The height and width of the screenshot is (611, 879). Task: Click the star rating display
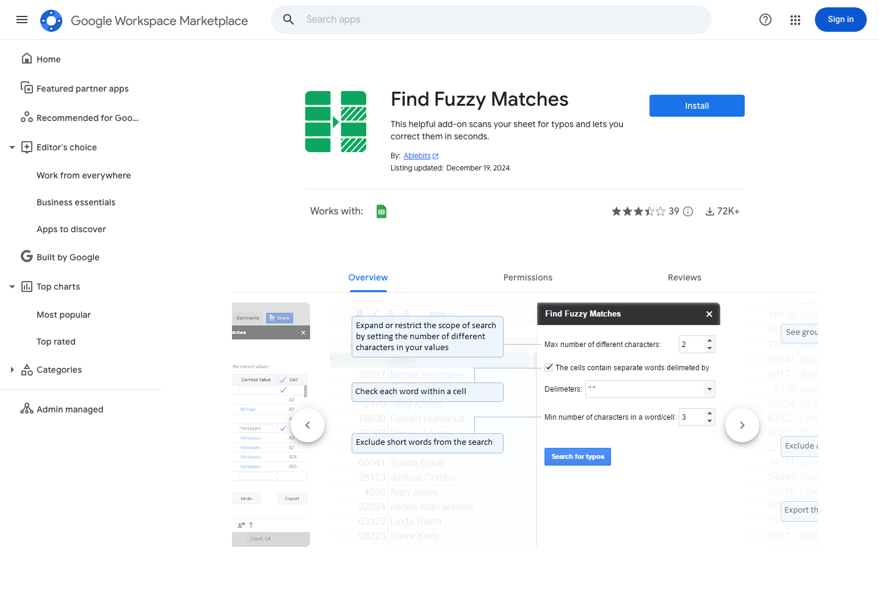click(x=638, y=211)
